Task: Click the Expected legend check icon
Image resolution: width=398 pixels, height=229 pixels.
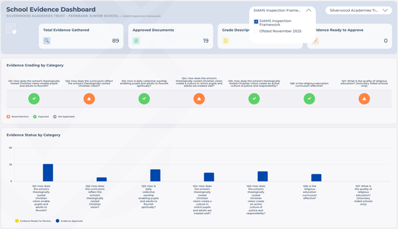Action: click(x=35, y=117)
